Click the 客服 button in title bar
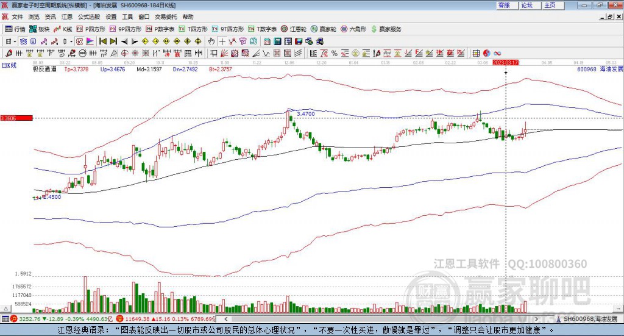 click(x=507, y=5)
